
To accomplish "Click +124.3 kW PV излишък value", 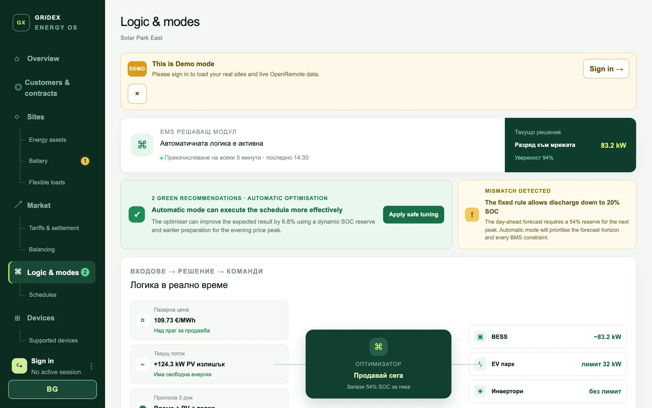I will (189, 364).
